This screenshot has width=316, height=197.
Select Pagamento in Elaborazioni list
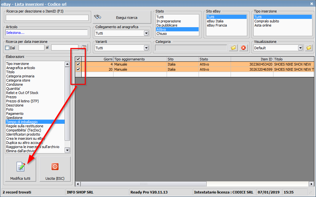[35, 114]
